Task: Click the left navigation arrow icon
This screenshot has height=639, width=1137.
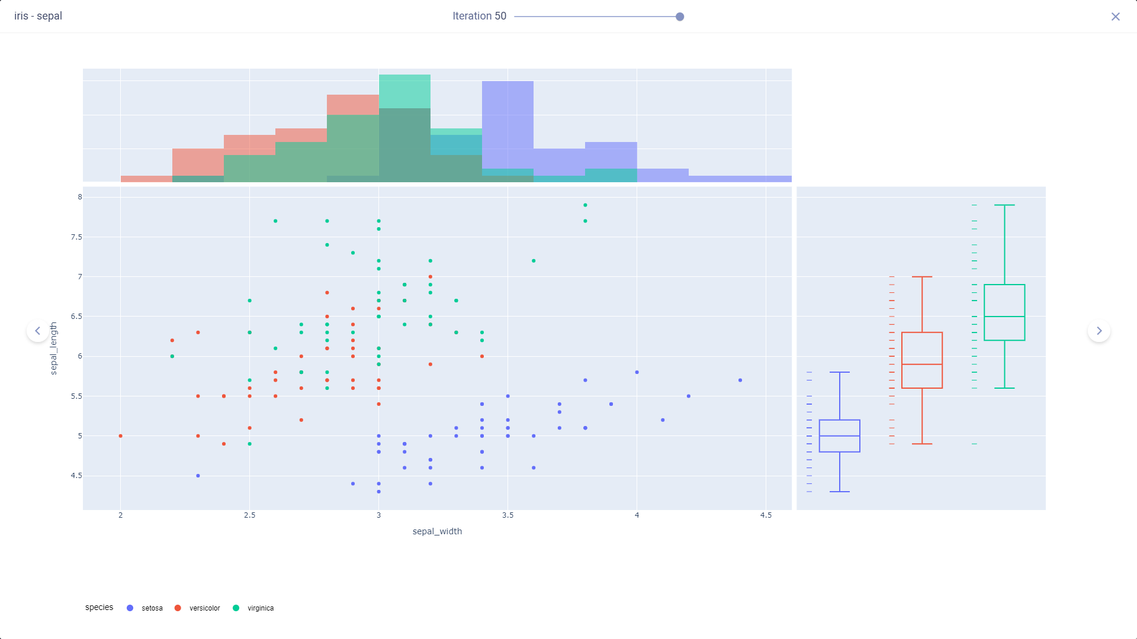Action: click(37, 331)
